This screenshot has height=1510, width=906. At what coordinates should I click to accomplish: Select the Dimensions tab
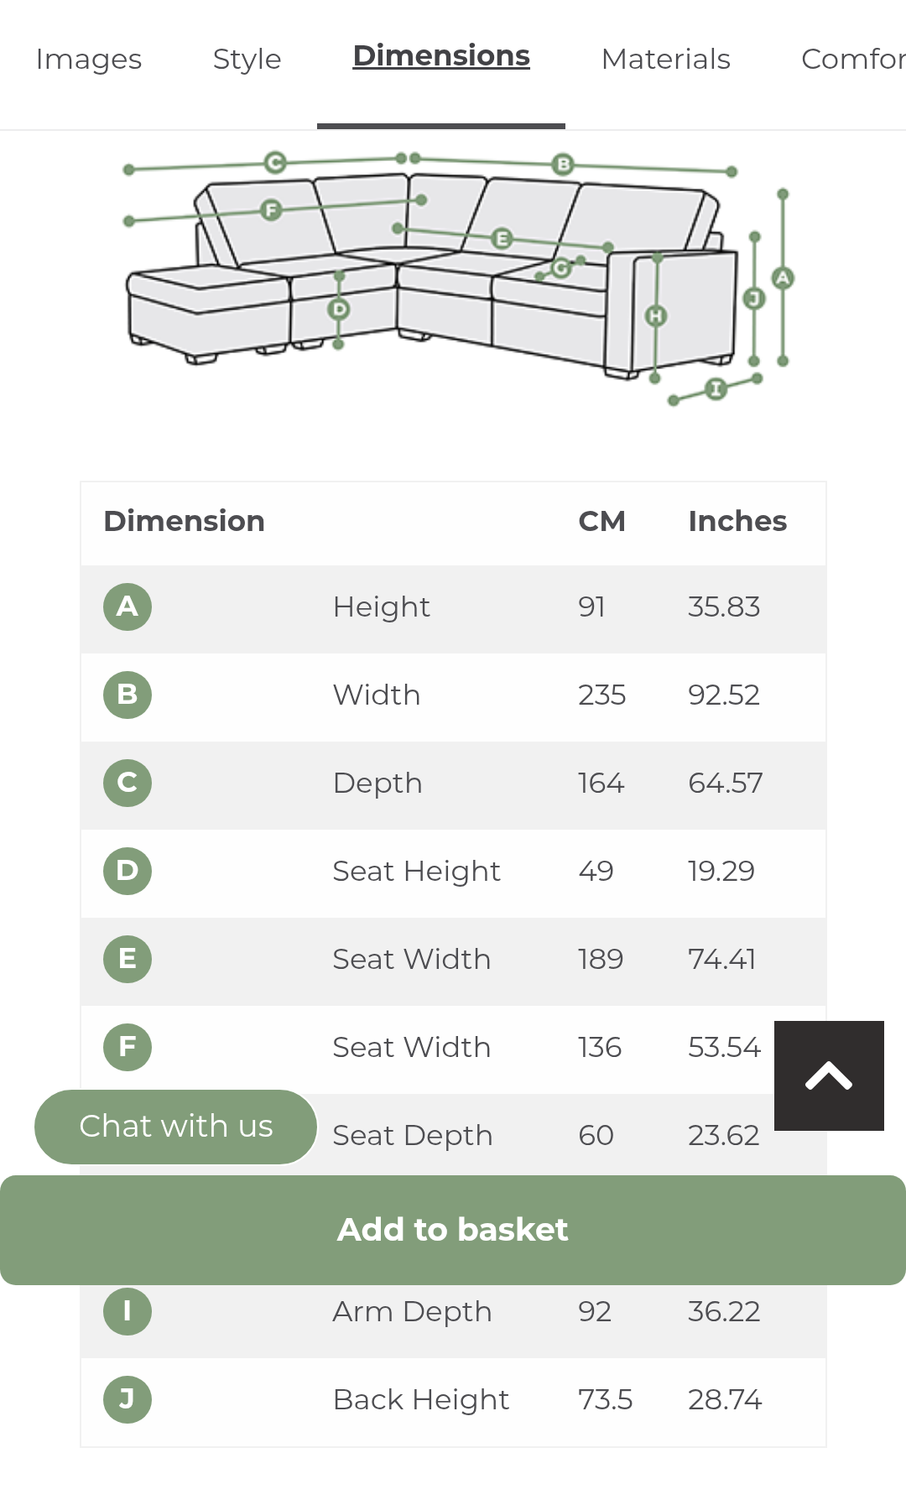(441, 56)
